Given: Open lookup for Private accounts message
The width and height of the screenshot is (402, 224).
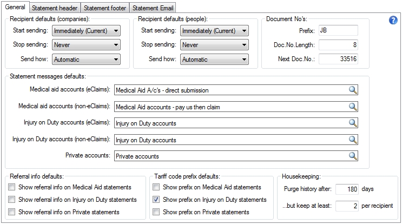Looking at the screenshot, I should pos(353,156).
